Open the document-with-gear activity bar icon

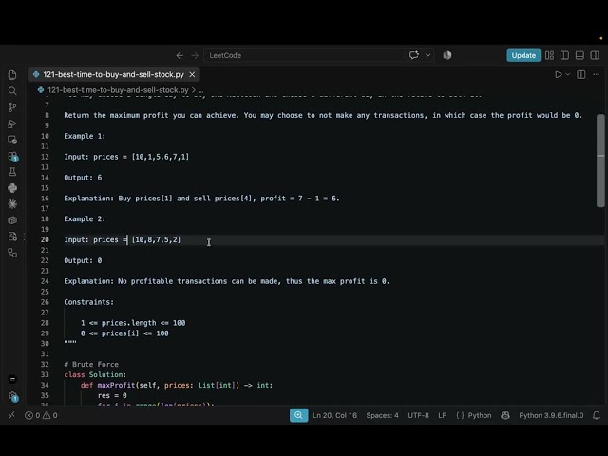click(x=12, y=237)
